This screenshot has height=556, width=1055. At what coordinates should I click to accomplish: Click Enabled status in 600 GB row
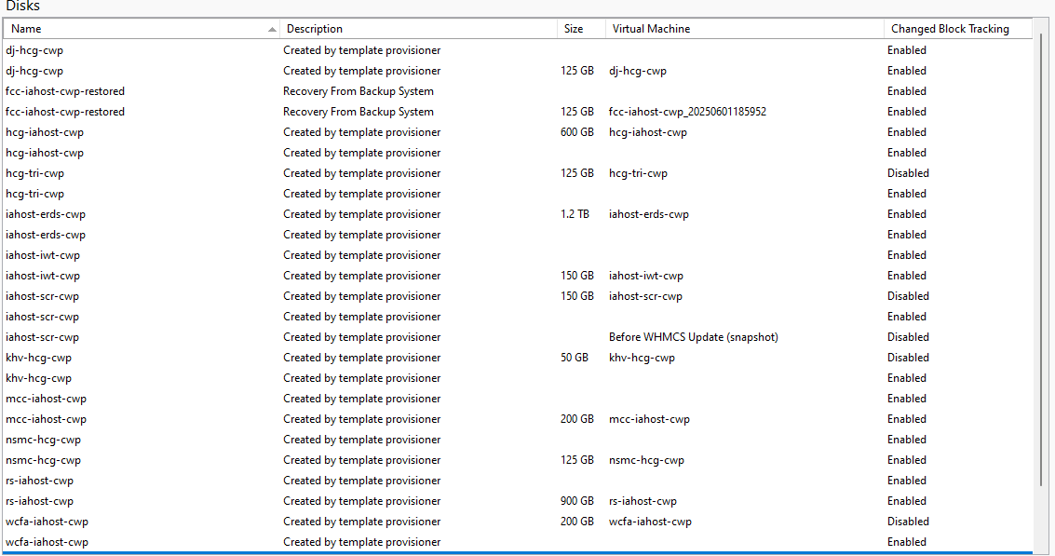pyautogui.click(x=906, y=132)
